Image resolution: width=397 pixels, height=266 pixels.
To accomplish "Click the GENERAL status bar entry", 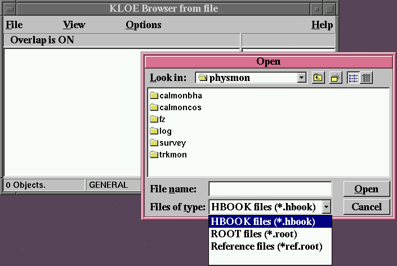I will coord(108,185).
